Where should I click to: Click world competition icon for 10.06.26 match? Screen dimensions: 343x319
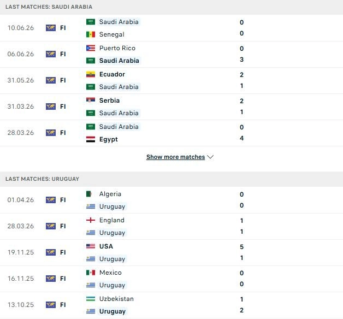[51, 28]
